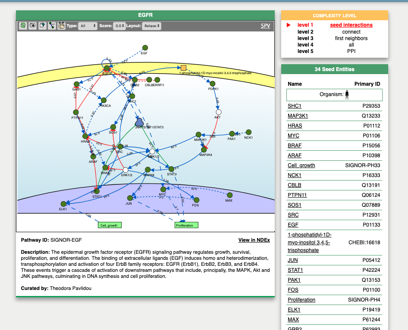
Task: Open the CBLB entity link
Action: pyautogui.click(x=294, y=185)
